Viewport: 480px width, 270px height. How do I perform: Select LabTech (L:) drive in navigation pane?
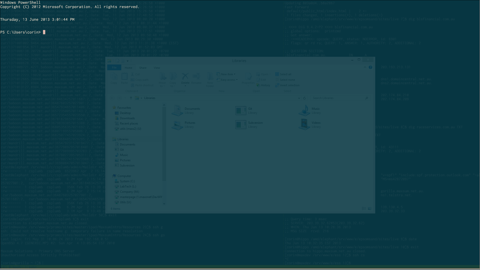[x=125, y=186]
